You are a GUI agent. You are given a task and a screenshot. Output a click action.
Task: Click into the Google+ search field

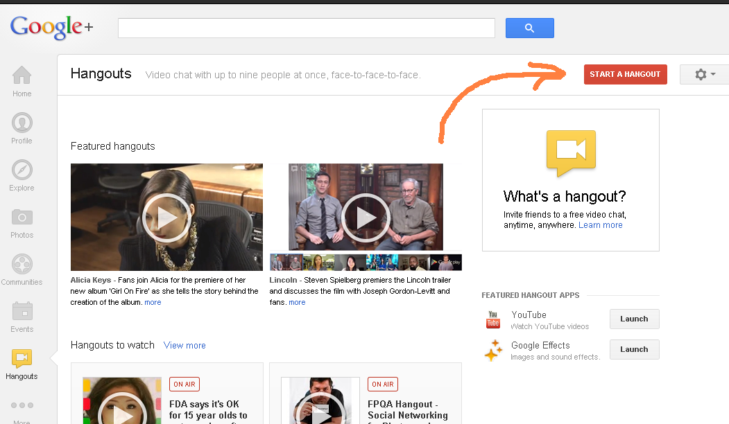307,28
